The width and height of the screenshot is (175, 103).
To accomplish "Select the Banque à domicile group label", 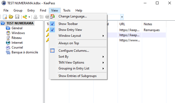I will click(x=25, y=52).
